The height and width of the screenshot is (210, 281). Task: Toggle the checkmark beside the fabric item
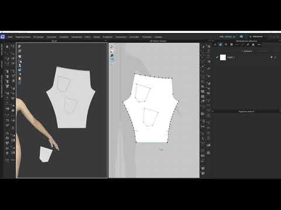pyautogui.click(x=217, y=57)
